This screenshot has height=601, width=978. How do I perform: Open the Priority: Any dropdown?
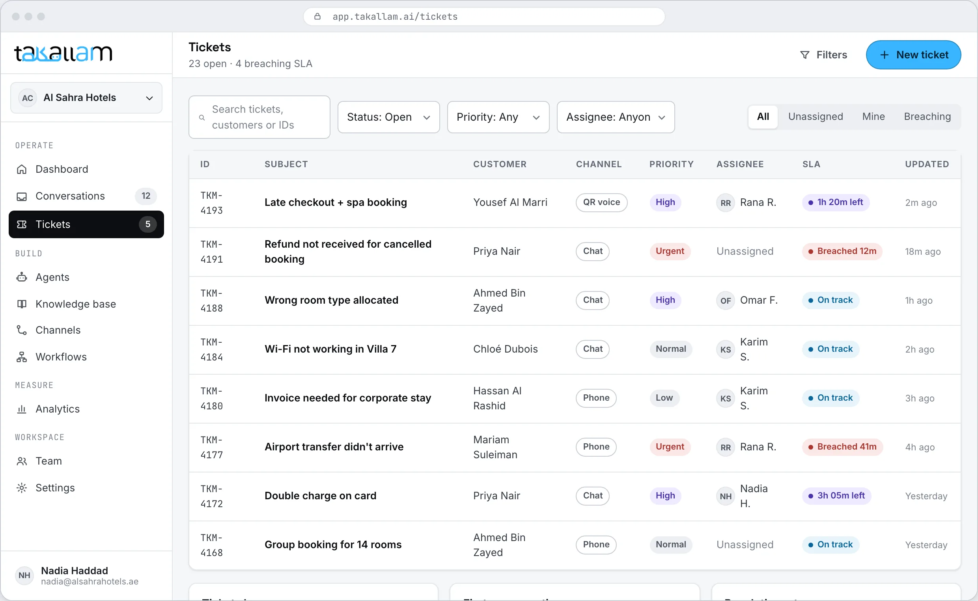point(498,117)
